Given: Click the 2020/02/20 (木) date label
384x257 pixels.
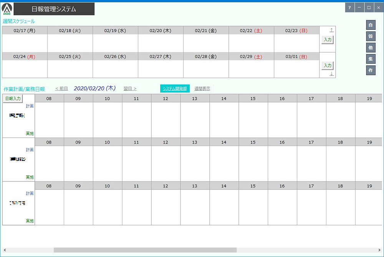Looking at the screenshot, I should (x=95, y=88).
